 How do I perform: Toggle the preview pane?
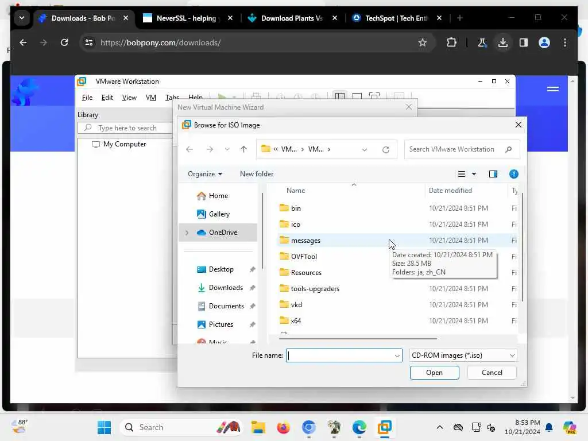(x=493, y=174)
